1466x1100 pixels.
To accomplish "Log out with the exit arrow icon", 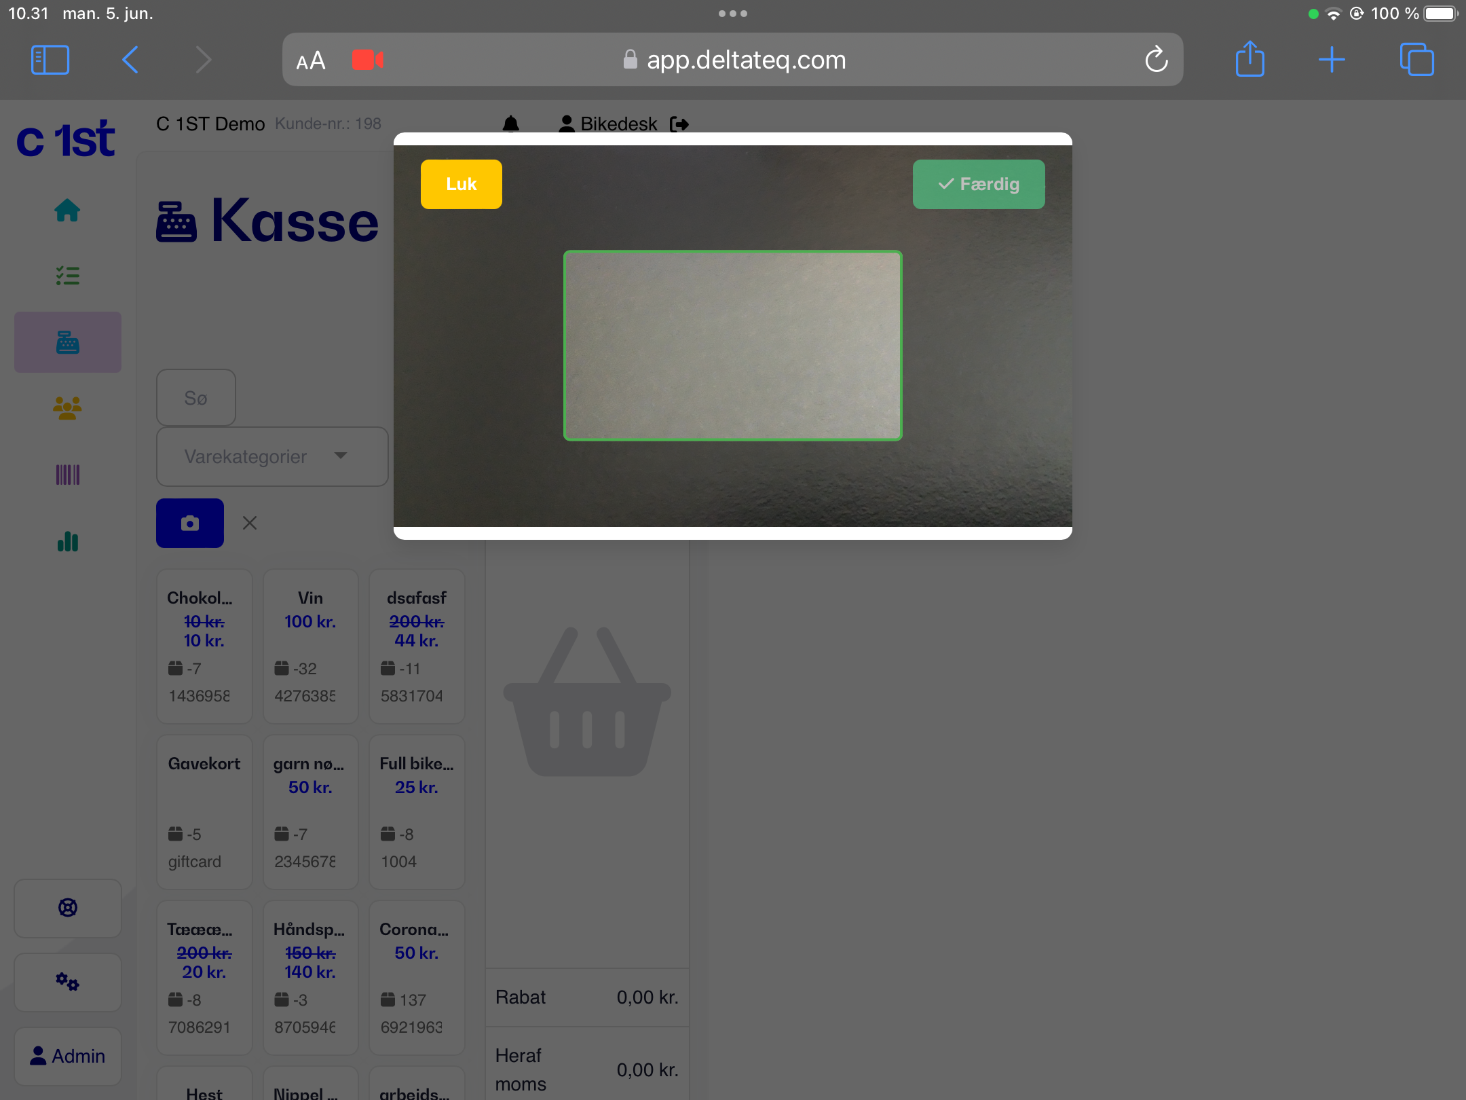I will [x=679, y=124].
